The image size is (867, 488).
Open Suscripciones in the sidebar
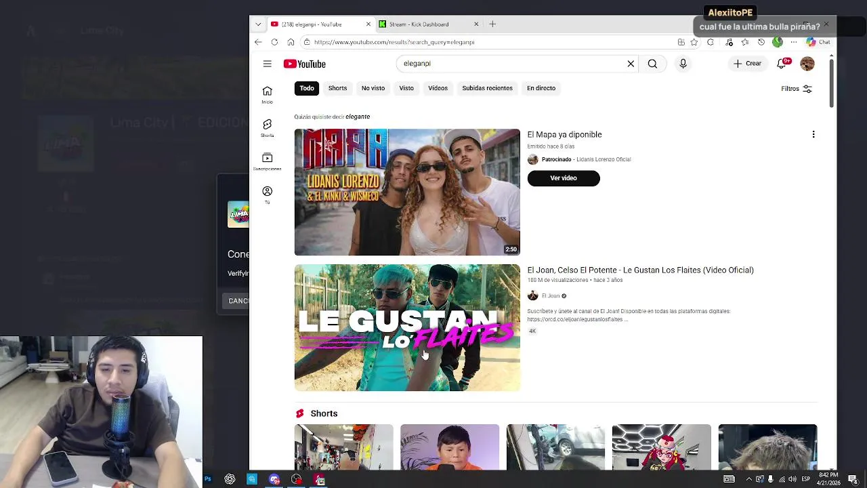pos(267,161)
